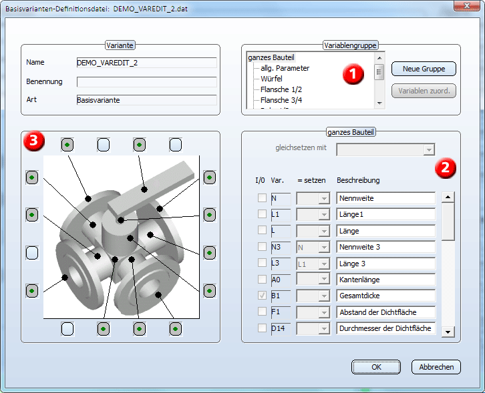Click rightmost empty button above the valve image
Screen dimensions: 485x393
click(175, 144)
